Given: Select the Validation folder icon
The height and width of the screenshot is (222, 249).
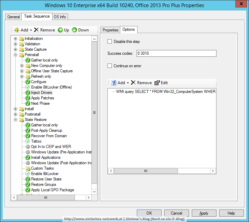Looking at the screenshot, I should point(22,44).
